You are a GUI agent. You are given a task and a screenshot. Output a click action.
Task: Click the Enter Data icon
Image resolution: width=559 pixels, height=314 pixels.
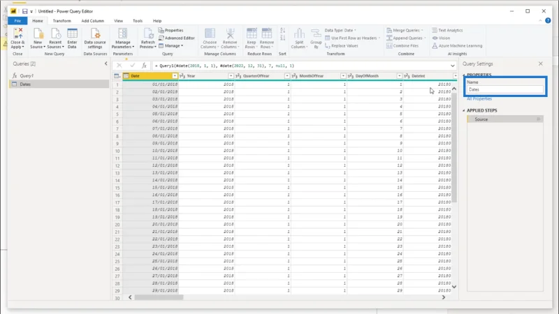[72, 38]
